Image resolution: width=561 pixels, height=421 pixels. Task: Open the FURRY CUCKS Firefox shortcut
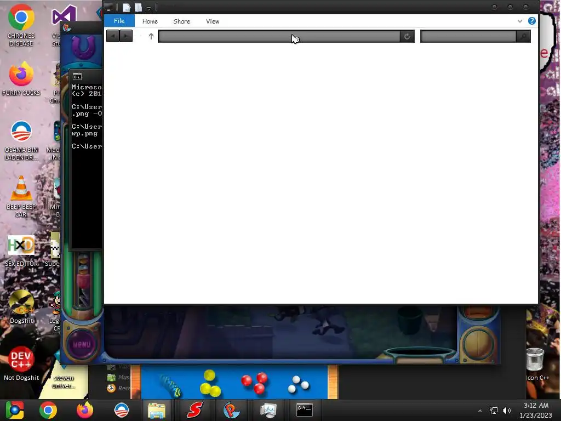[x=21, y=79]
